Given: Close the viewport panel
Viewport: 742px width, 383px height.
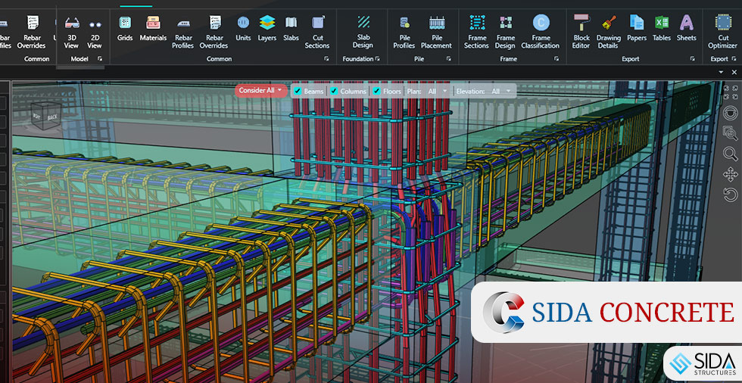Looking at the screenshot, I should 734,73.
